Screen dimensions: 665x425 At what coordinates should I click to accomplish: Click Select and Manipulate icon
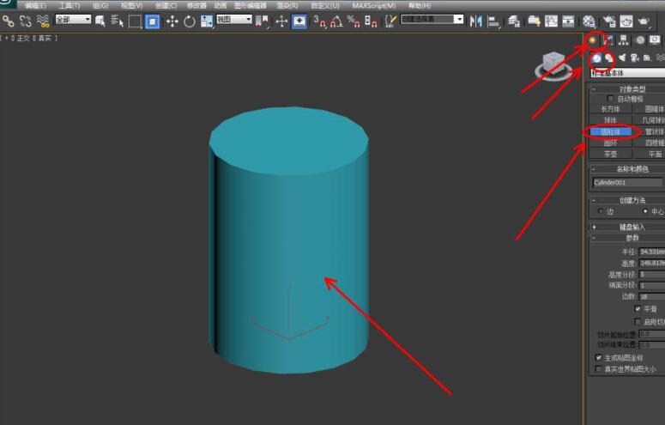281,21
